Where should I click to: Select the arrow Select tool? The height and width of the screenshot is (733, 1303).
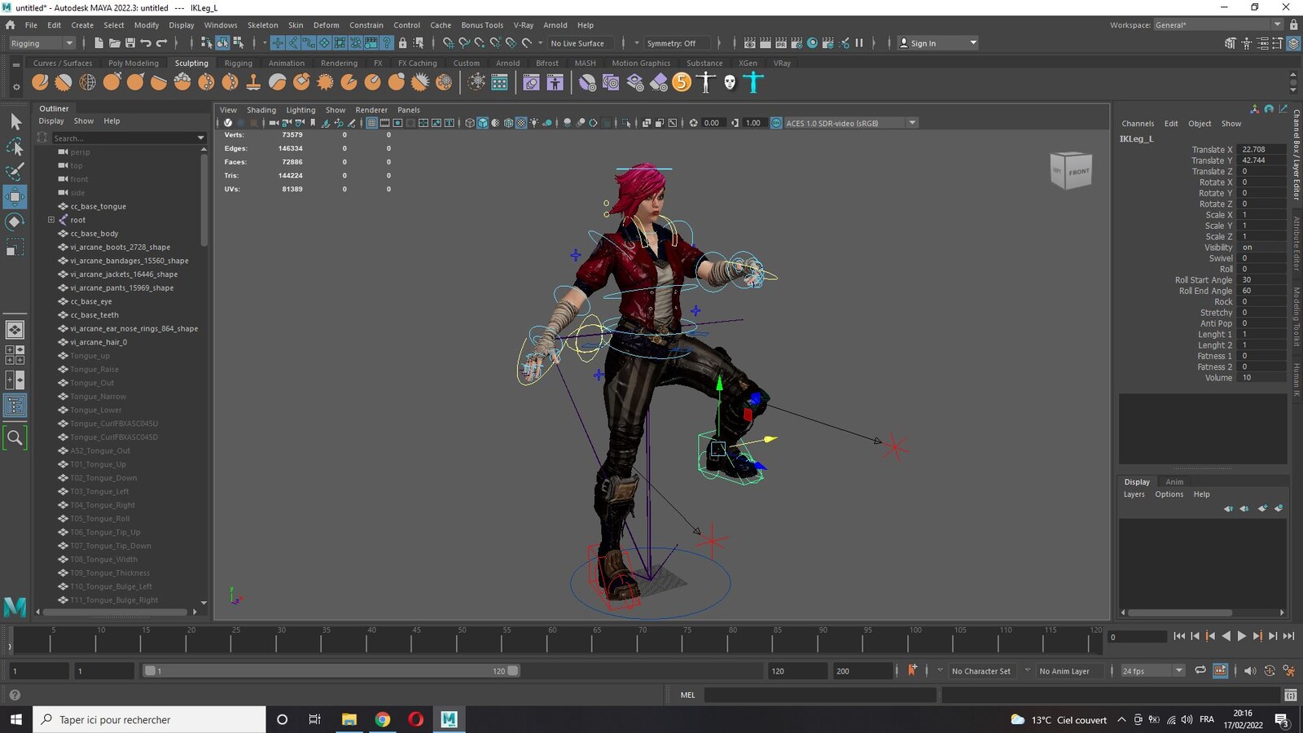click(x=15, y=122)
